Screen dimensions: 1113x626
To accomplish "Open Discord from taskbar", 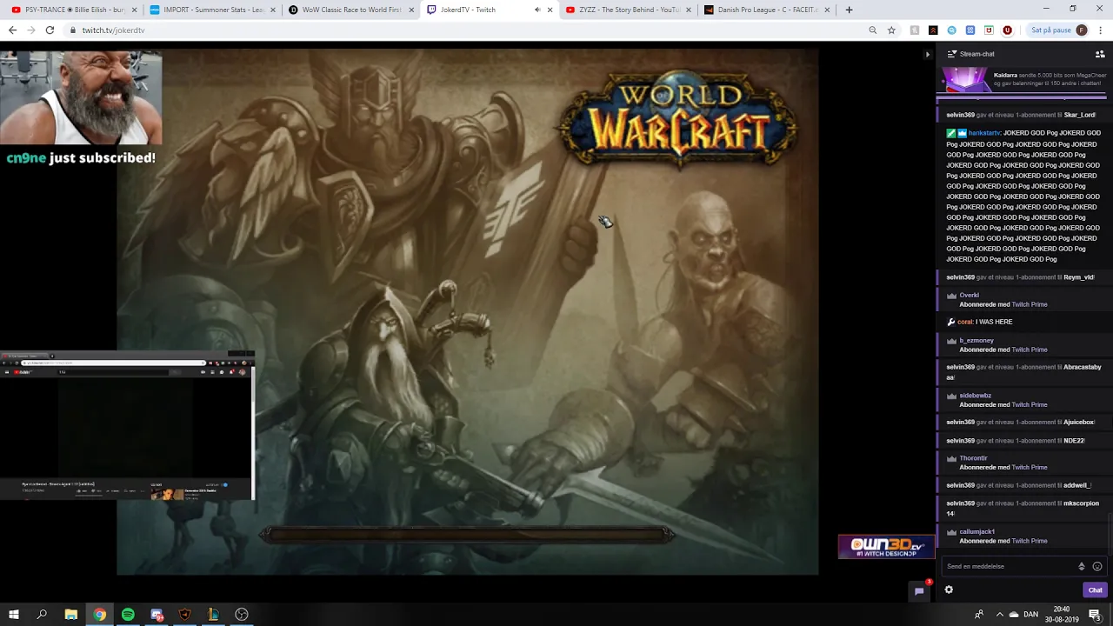I will 157,615.
